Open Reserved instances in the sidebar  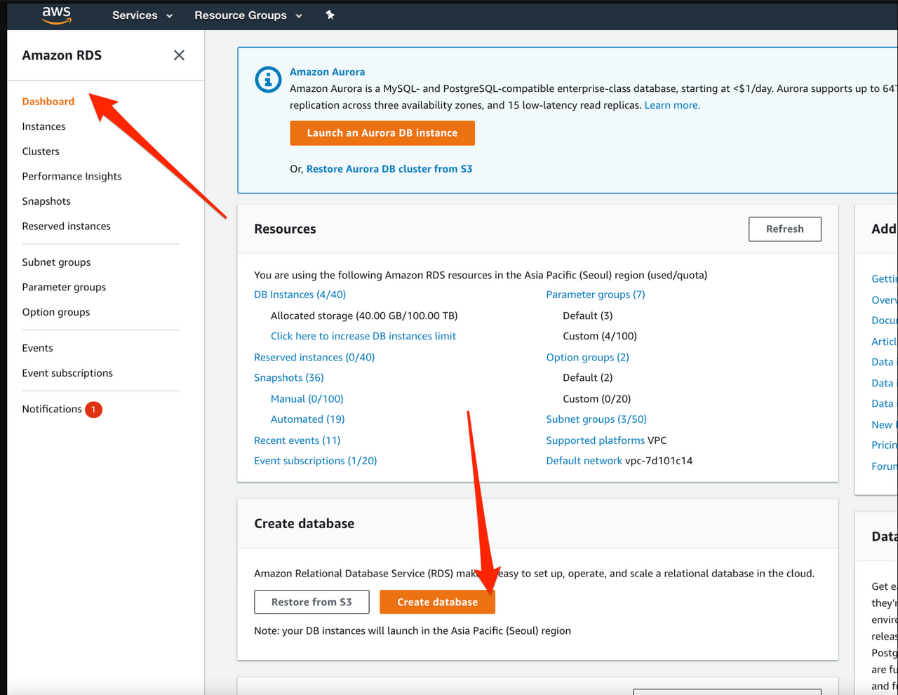[66, 226]
